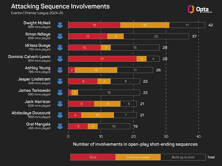The image size is (222, 166).
Task: Click Everton crest beside Dwight McNeil
Action: [60, 25]
